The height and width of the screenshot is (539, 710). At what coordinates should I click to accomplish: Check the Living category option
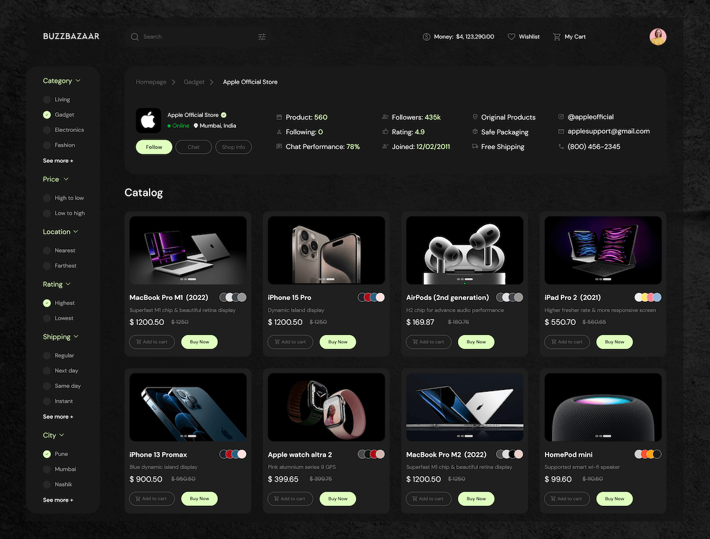(47, 99)
